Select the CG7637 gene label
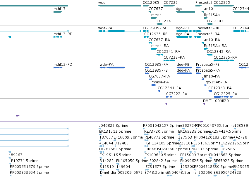This screenshot has height=177, width=249. coord(156,9)
